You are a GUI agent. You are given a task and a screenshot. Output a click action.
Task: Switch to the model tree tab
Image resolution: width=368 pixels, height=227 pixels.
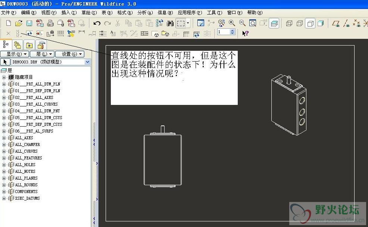click(6, 44)
